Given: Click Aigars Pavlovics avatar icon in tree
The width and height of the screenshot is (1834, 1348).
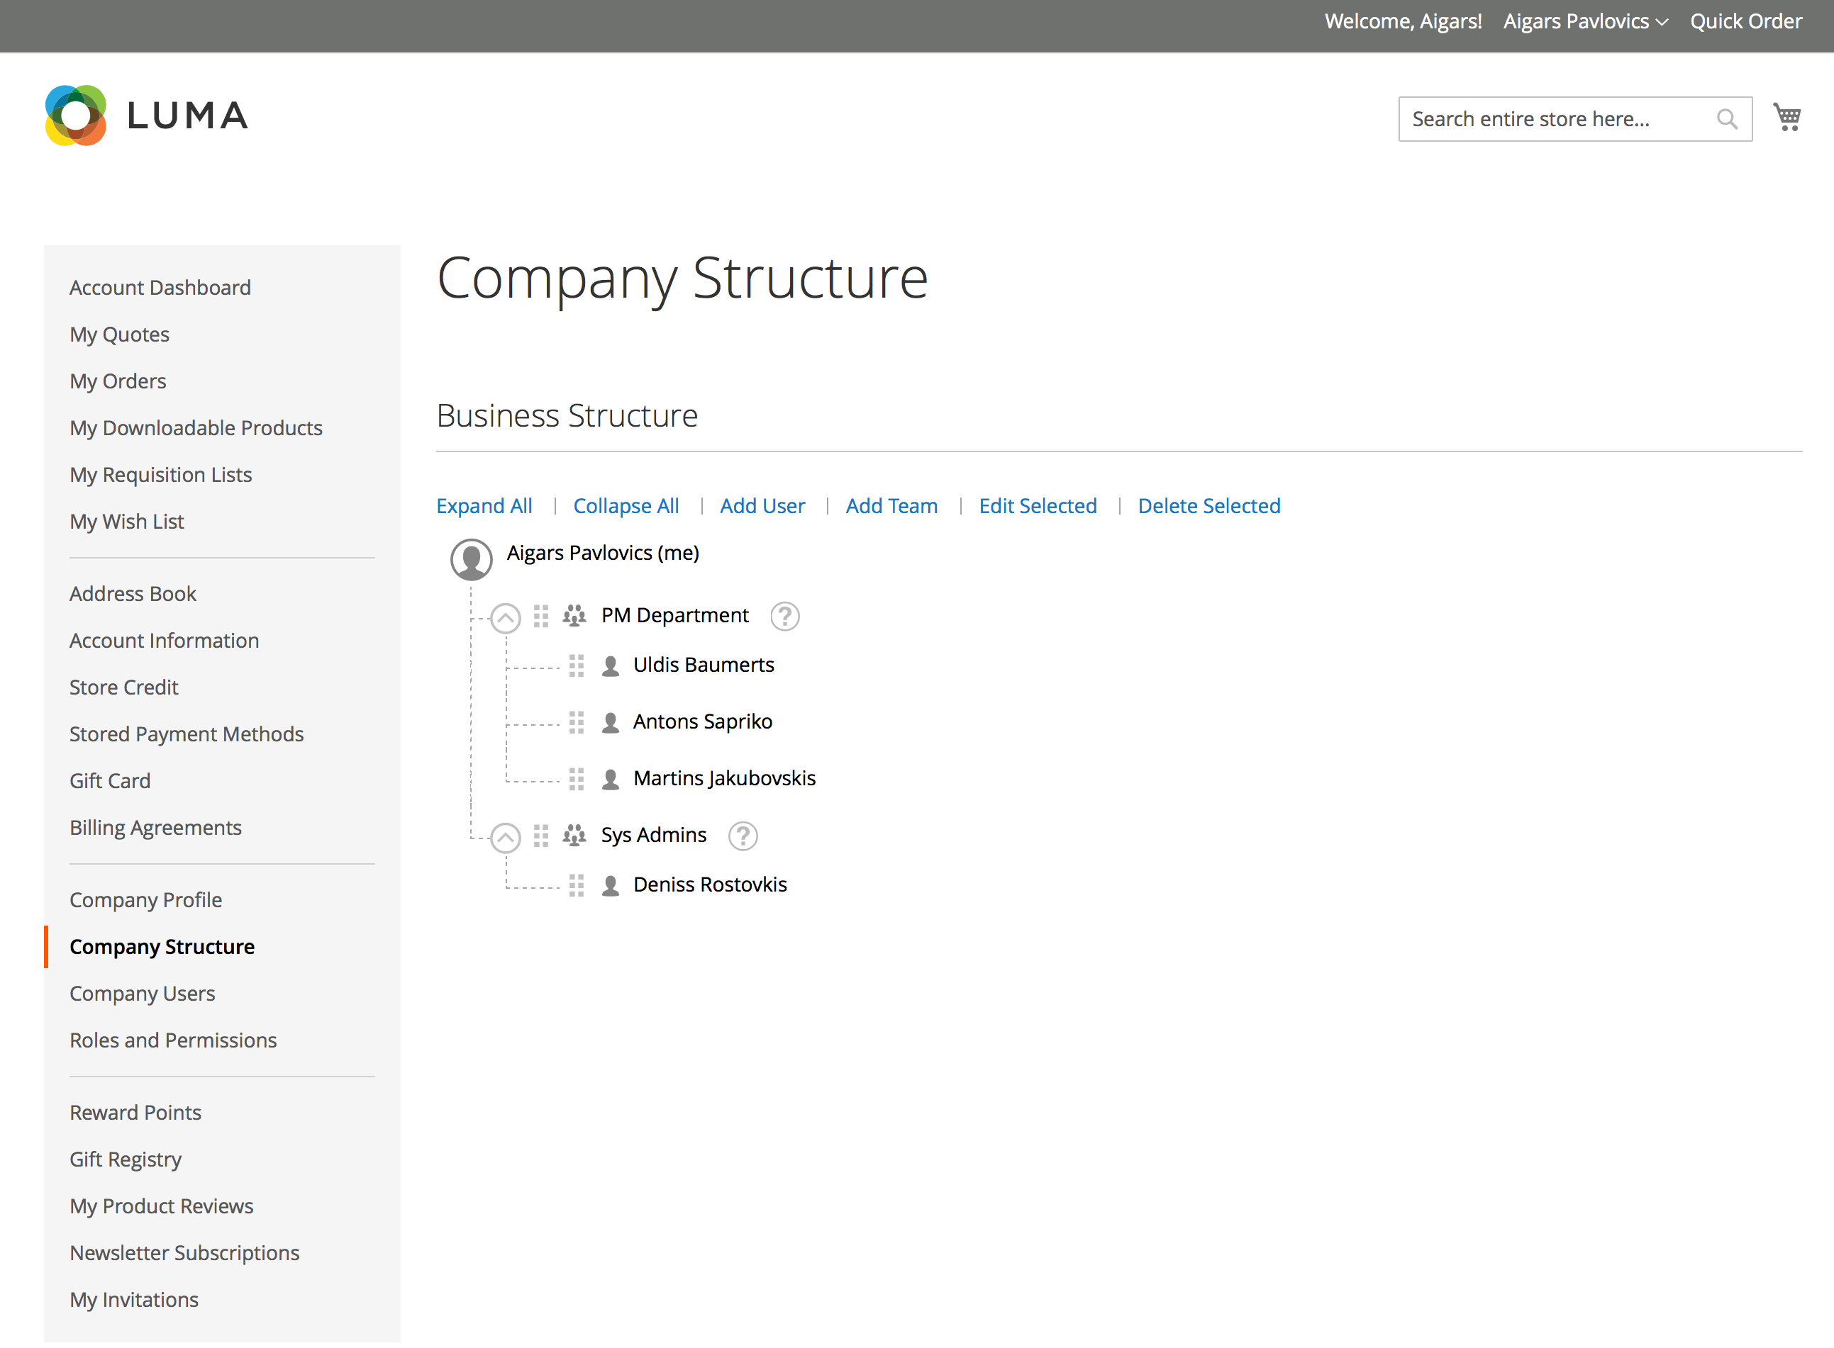Looking at the screenshot, I should 471,559.
